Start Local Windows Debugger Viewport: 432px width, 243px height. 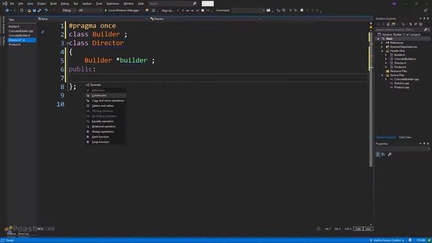123,11
